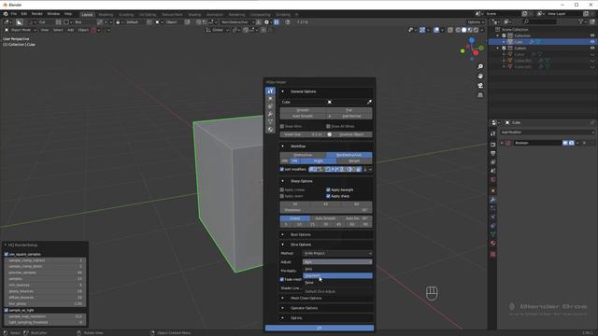Open the Modifier wrench properties tab
Screen dimensions: 598x336
coord(492,200)
